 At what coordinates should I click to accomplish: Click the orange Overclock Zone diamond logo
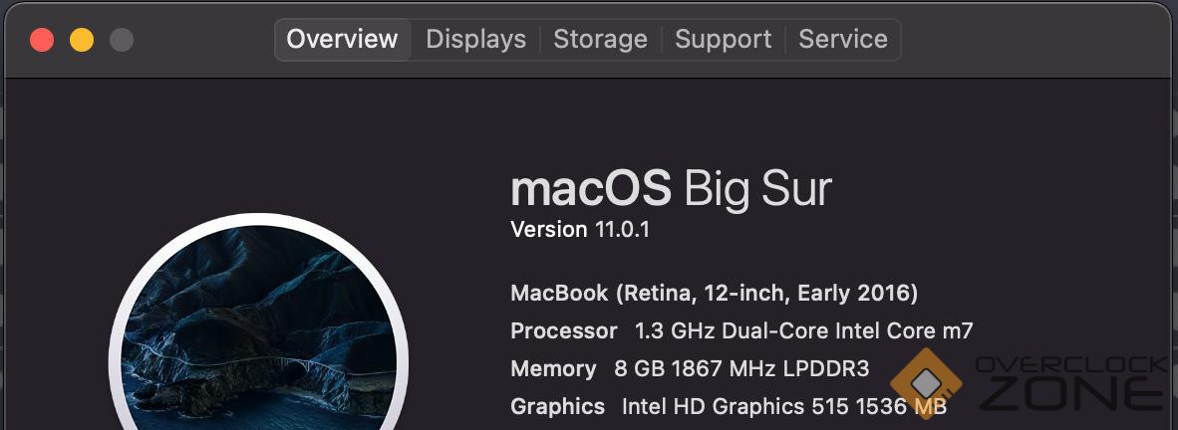click(x=927, y=383)
